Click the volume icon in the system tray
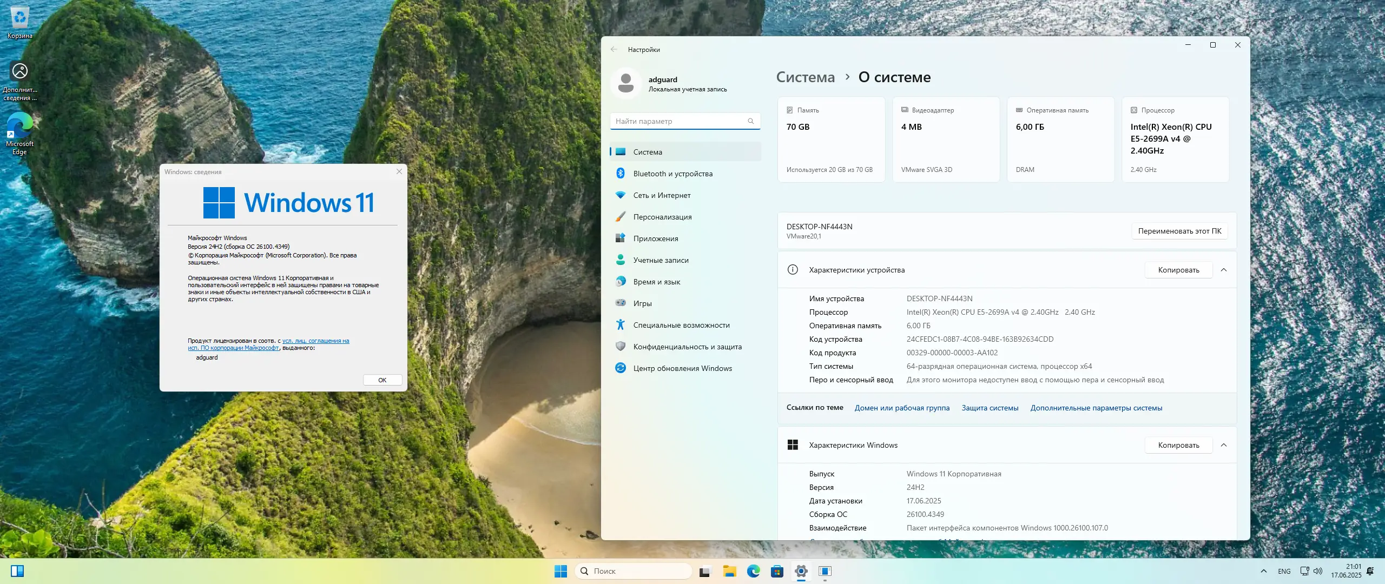Image resolution: width=1385 pixels, height=584 pixels. (1317, 571)
